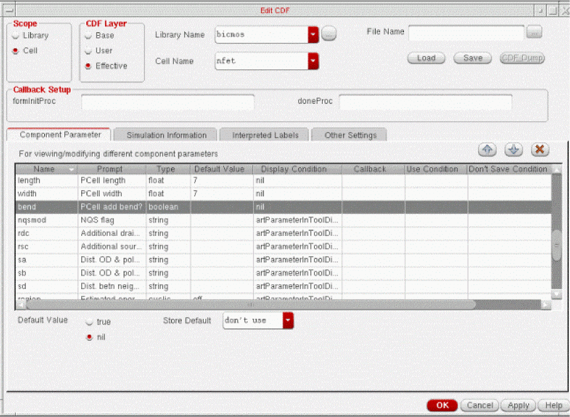This screenshot has height=417, width=570.
Task: Select the Base CDF layer option
Action: [89, 36]
